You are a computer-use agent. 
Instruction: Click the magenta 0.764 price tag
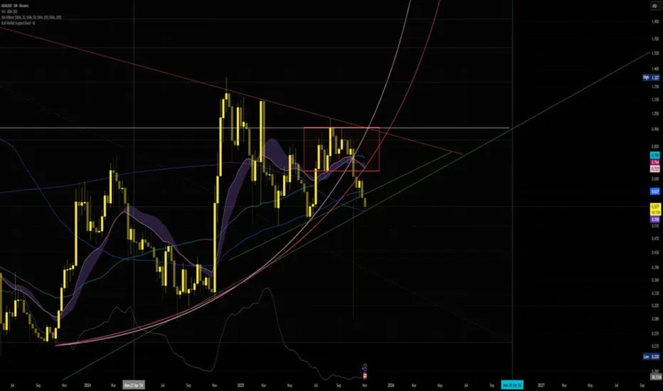coord(656,162)
